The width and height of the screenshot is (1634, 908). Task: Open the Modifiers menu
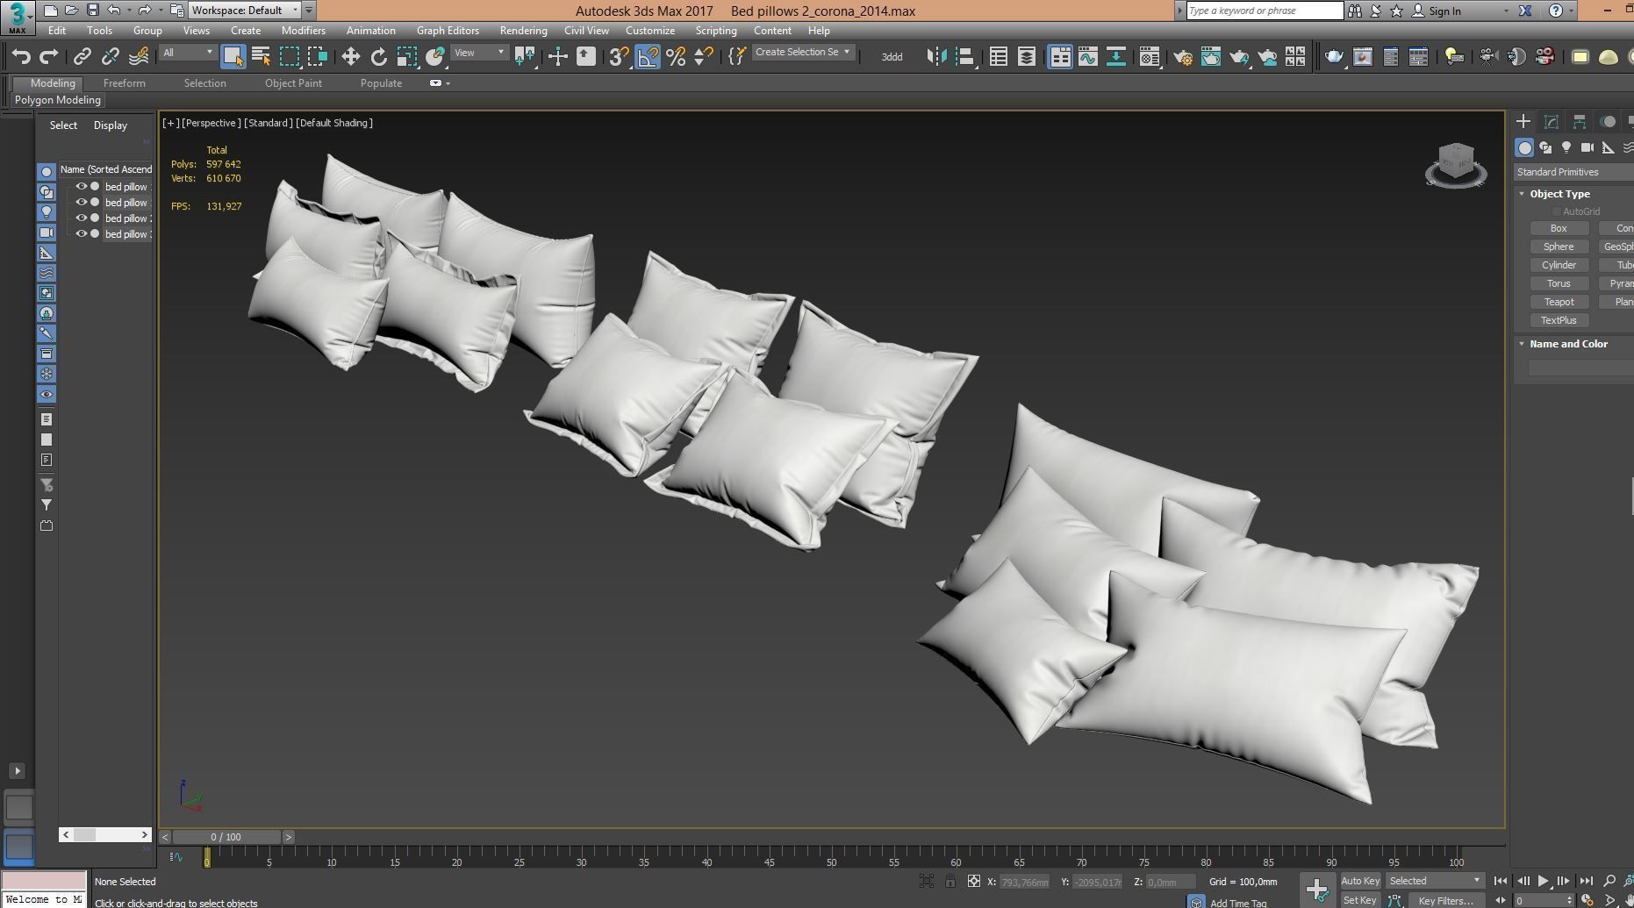click(x=303, y=31)
